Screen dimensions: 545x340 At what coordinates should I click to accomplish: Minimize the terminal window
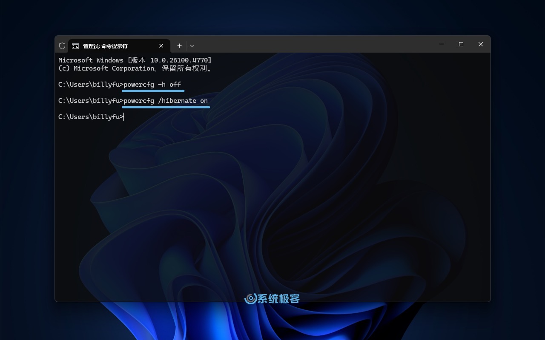pos(442,44)
